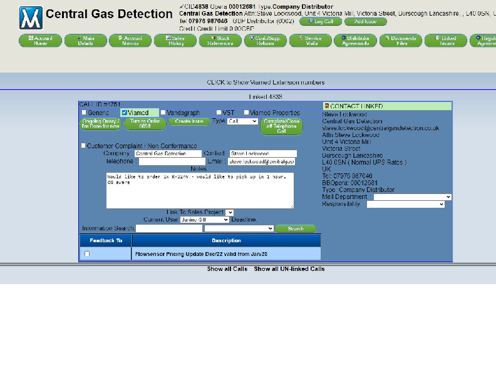Viewport: 496px width, 383px height.
Task: Go to Stock References
Action: coord(220,41)
